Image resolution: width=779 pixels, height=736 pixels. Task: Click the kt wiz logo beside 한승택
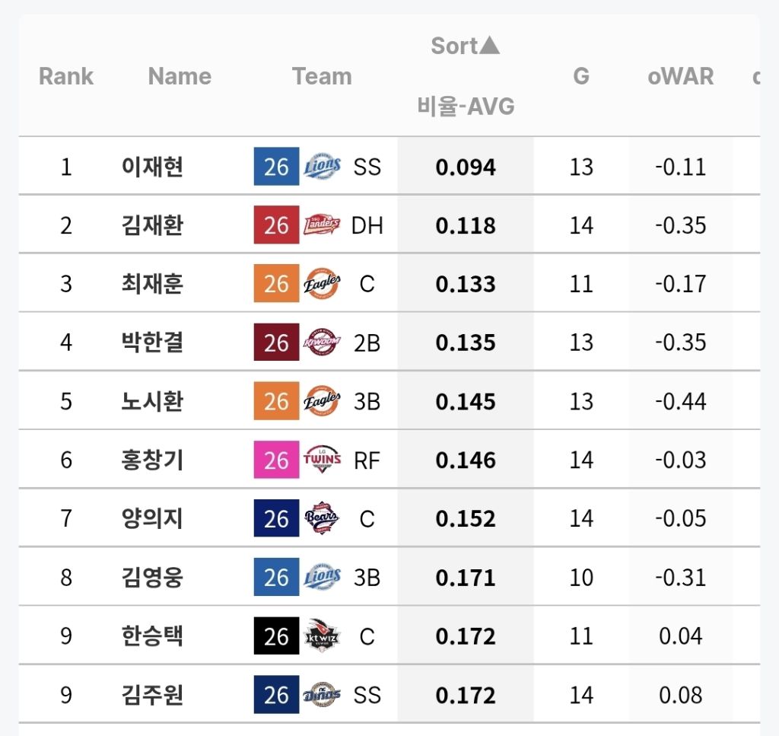[x=322, y=636]
